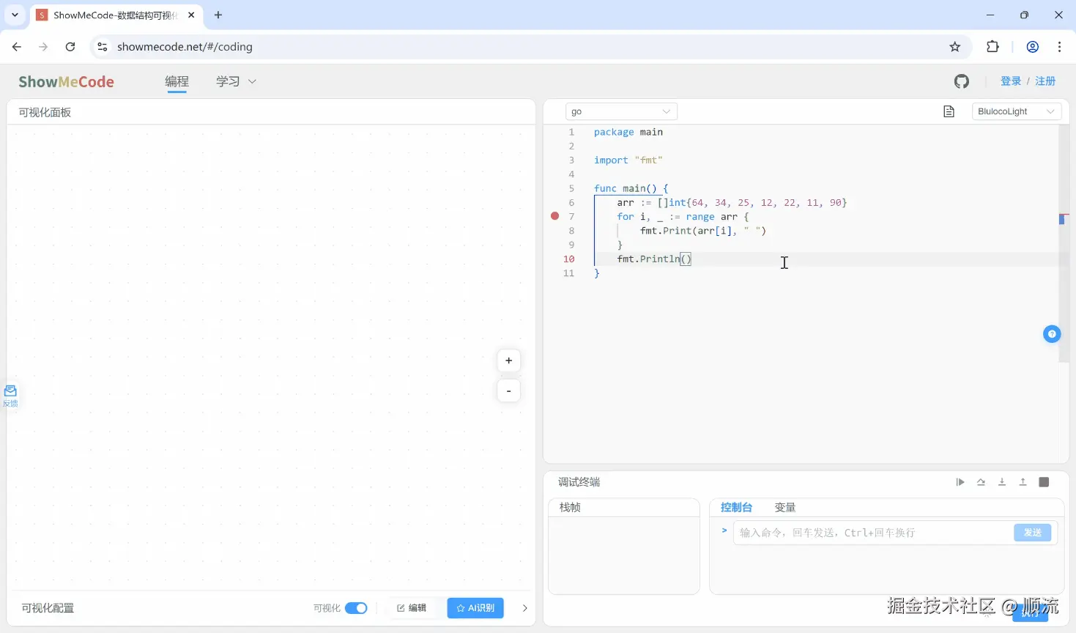The height and width of the screenshot is (633, 1076).
Task: Click the 'import "fmt"' code line
Action: click(628, 160)
